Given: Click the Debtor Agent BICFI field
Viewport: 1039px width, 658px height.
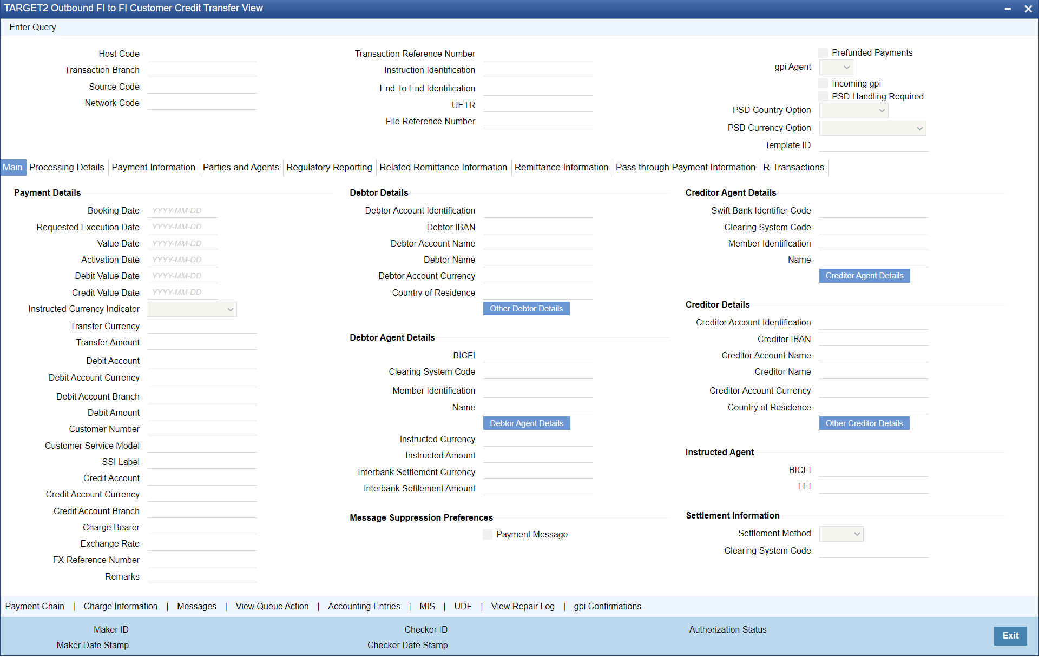Looking at the screenshot, I should pos(538,356).
